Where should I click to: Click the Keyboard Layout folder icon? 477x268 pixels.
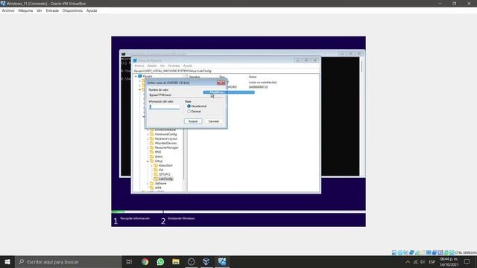pos(152,138)
